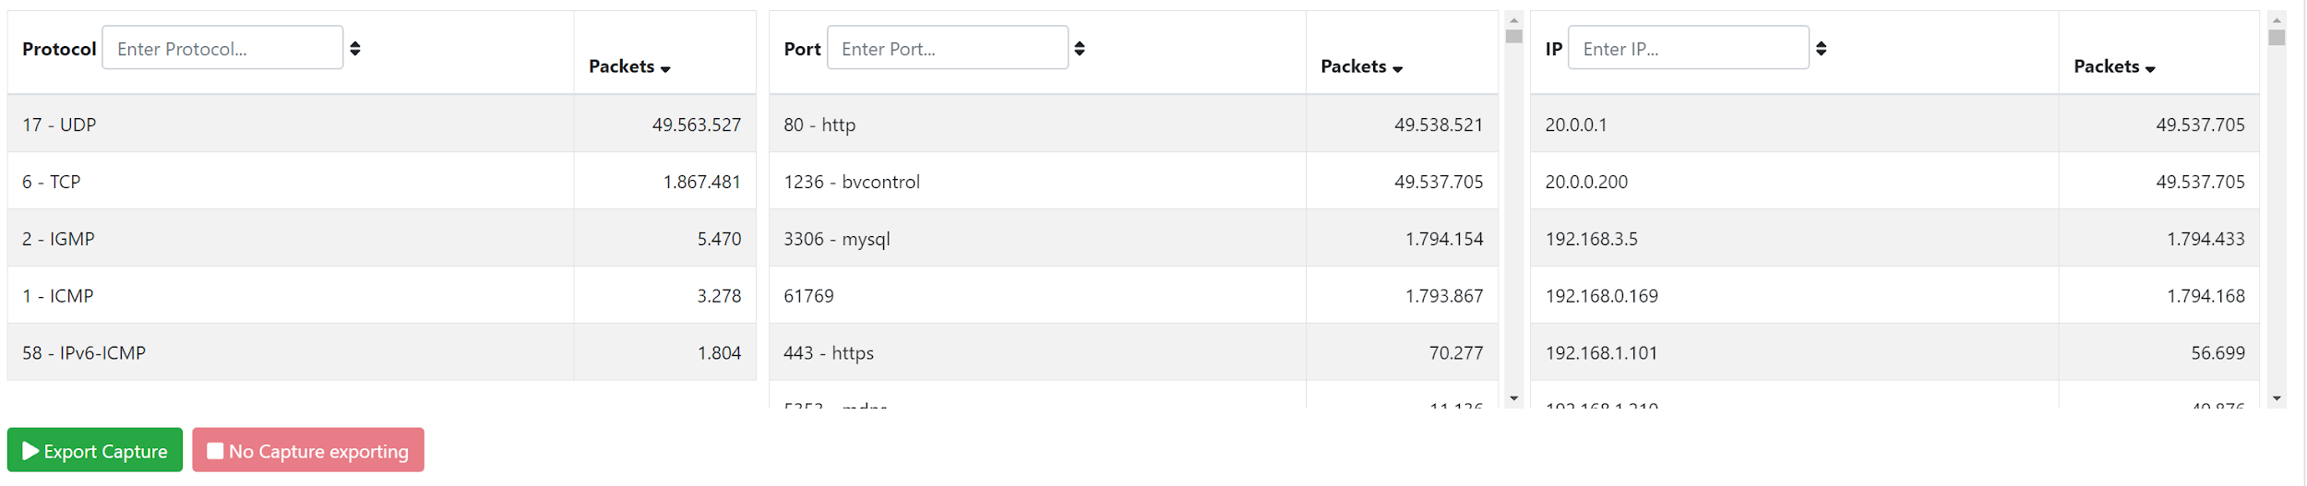Focus the Enter Port filter field

click(948, 48)
